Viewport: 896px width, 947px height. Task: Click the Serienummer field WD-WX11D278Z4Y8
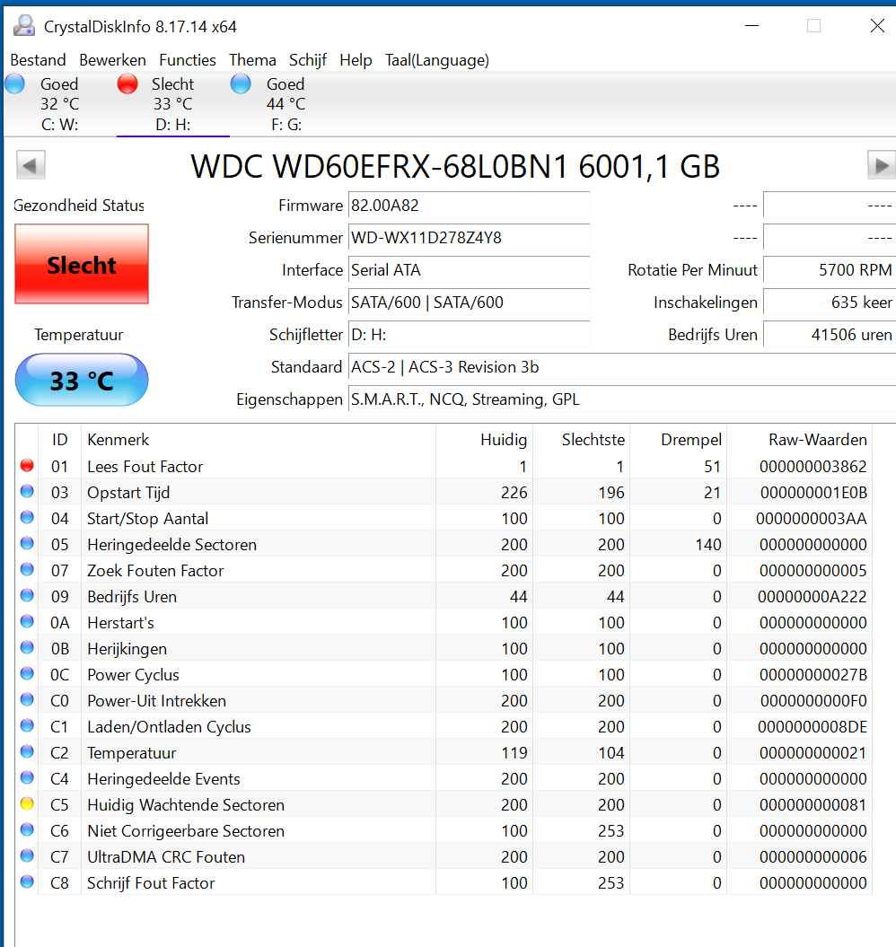[x=469, y=238]
